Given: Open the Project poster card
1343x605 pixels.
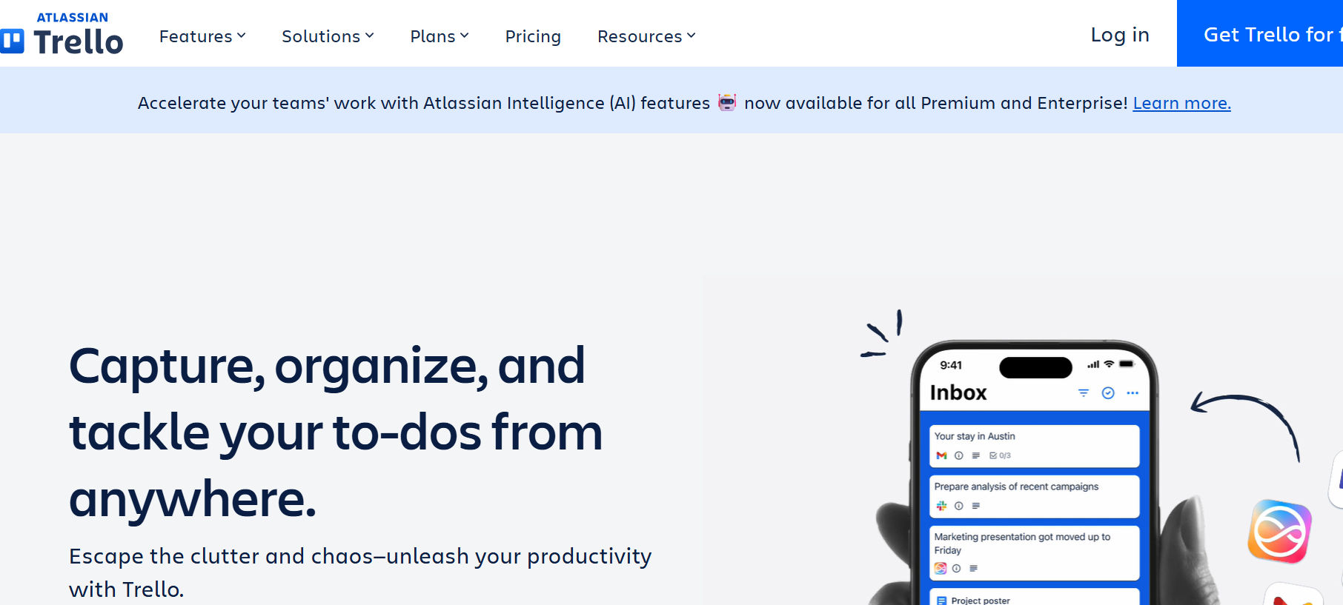Looking at the screenshot, I should coord(1034,597).
